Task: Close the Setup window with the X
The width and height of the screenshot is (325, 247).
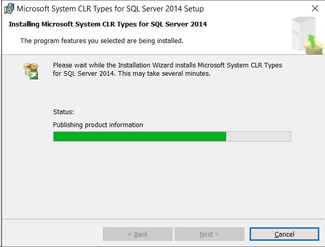Action: click(x=315, y=9)
